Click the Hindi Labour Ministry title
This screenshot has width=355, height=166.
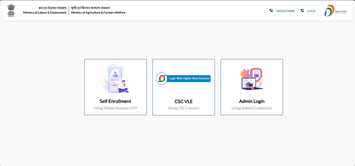52,8
